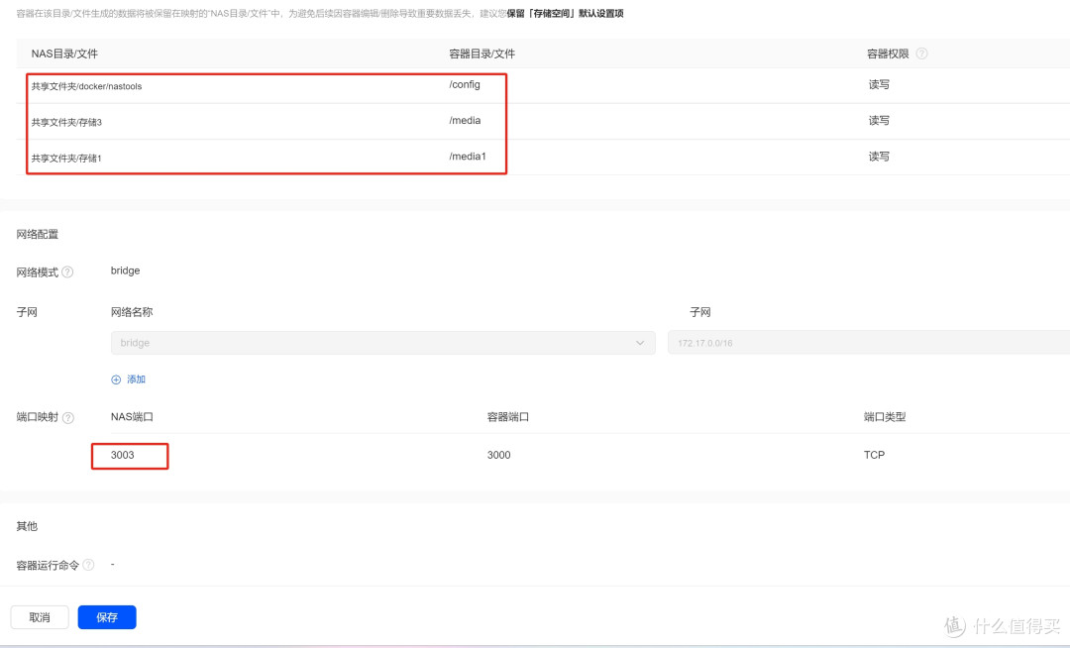Select NAS path 共享文件夹/docker/nastools

coord(86,86)
